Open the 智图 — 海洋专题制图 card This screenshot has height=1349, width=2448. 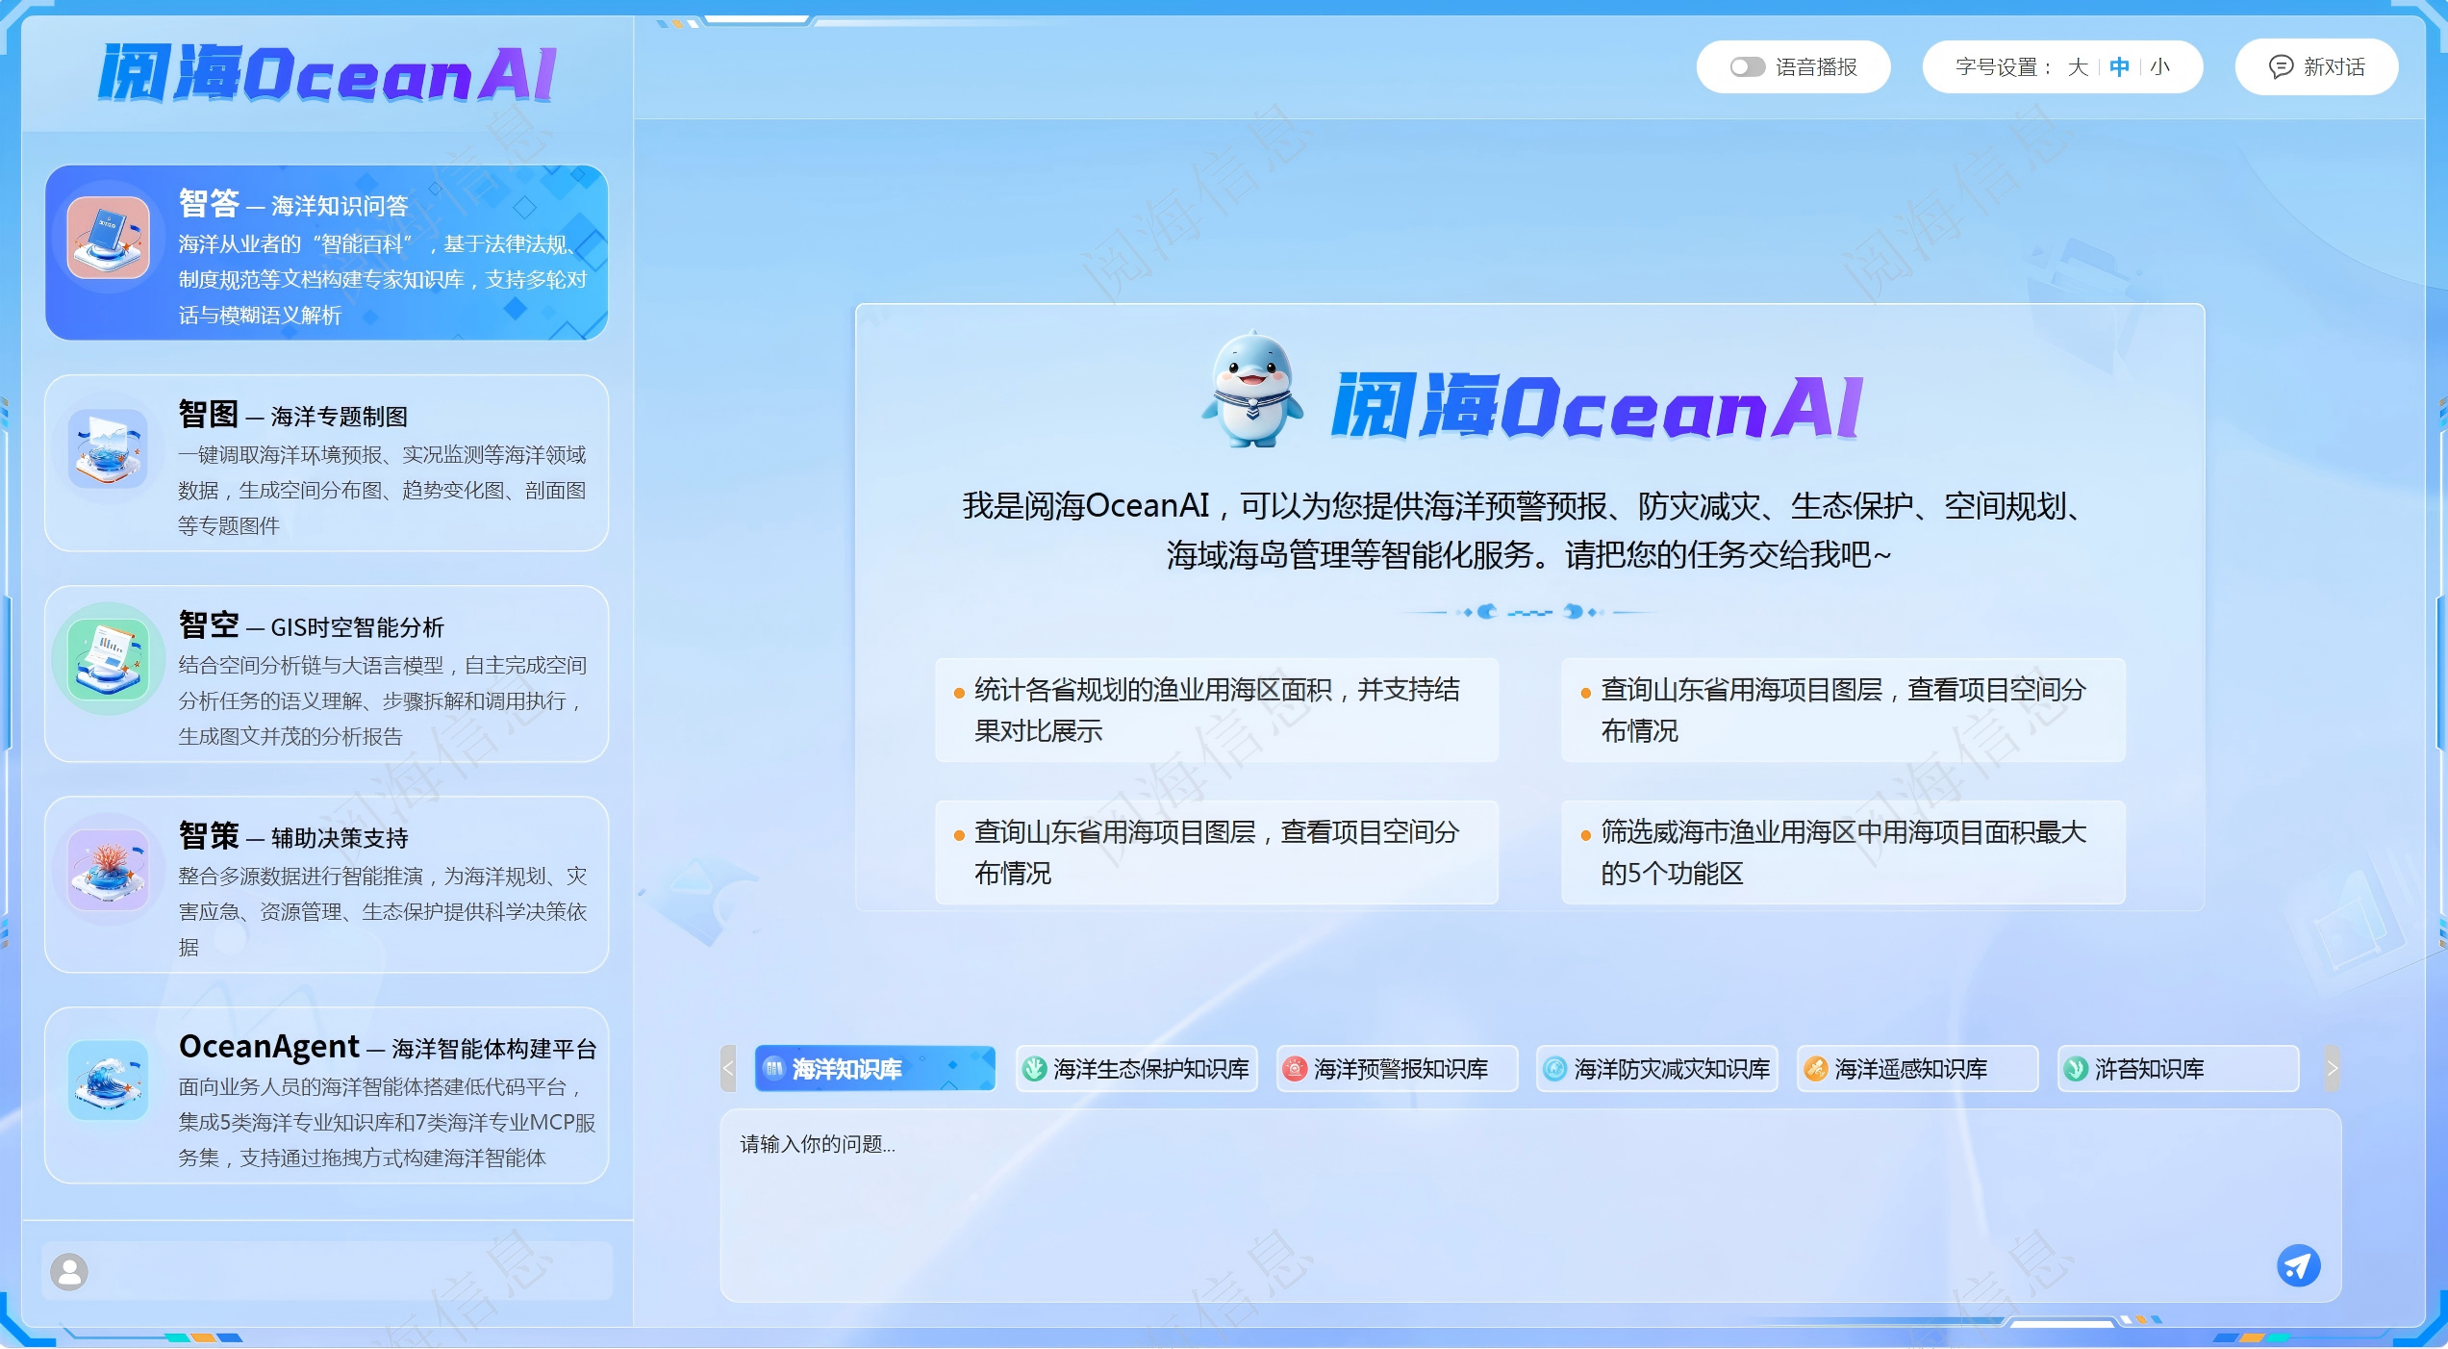click(326, 463)
